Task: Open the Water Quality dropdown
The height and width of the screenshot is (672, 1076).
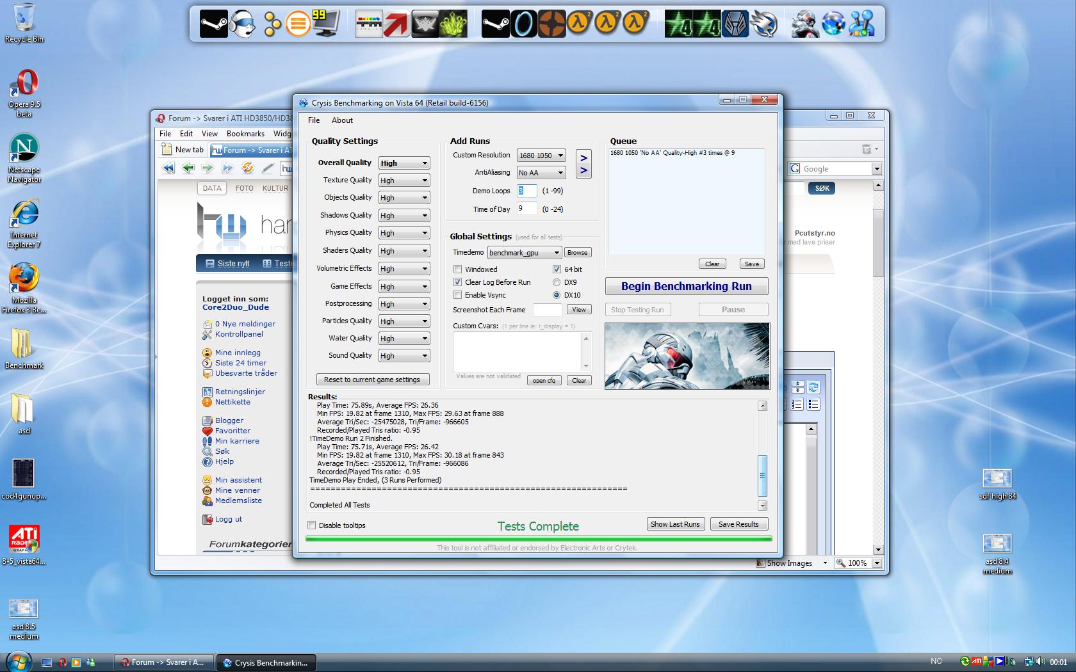Action: tap(404, 339)
